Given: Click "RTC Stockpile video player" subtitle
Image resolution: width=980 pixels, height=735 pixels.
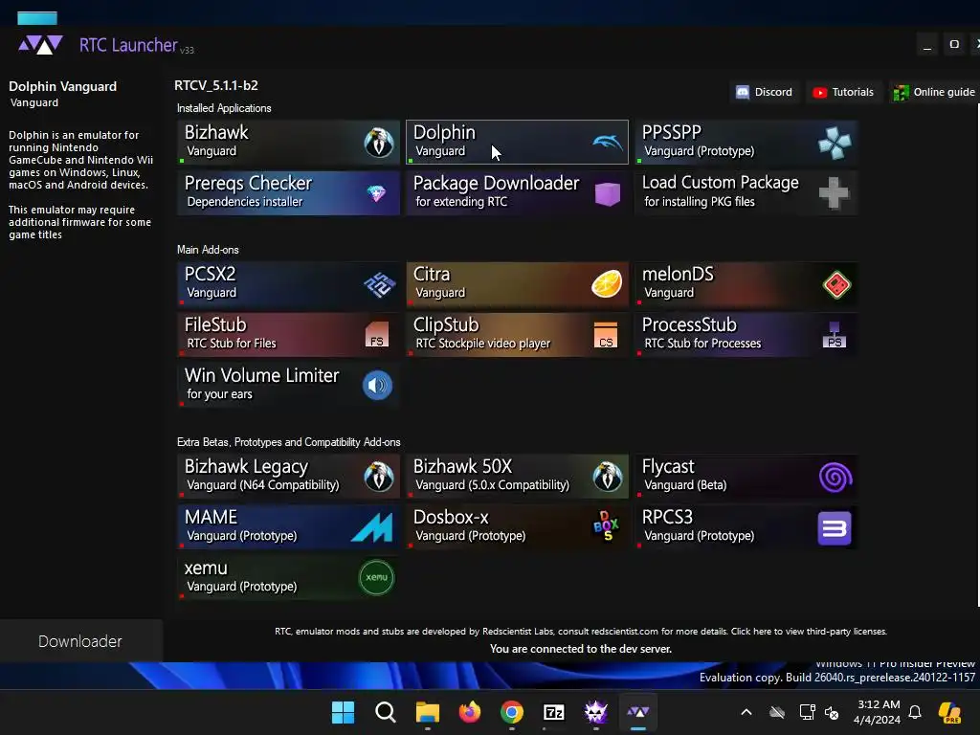Looking at the screenshot, I should [x=483, y=344].
